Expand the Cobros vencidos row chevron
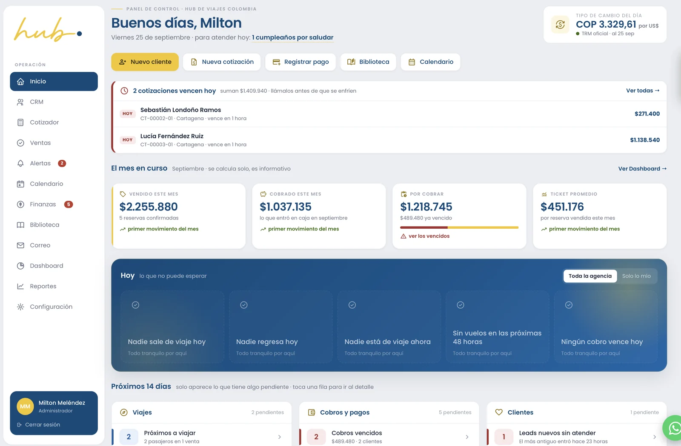 (467, 437)
